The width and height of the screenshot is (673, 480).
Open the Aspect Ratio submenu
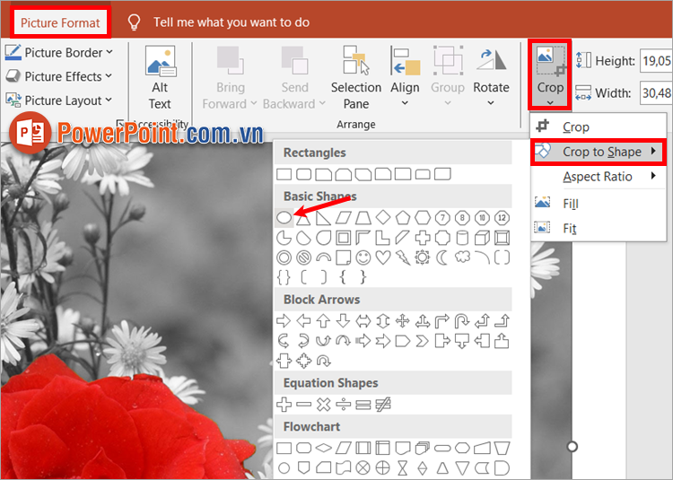coord(599,177)
